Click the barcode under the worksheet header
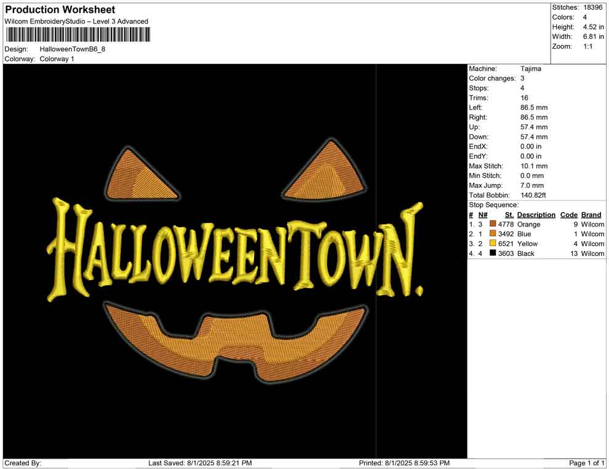 (x=78, y=35)
